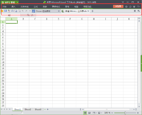
Task: Click the tab bar workspace icon at right
Action: (x=135, y=11)
